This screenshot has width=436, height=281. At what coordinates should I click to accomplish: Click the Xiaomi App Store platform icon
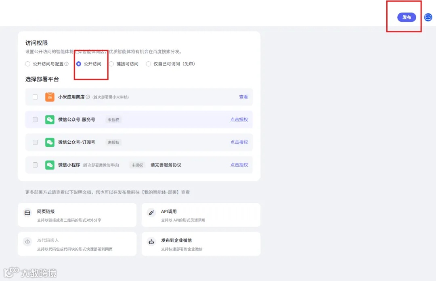[50, 97]
